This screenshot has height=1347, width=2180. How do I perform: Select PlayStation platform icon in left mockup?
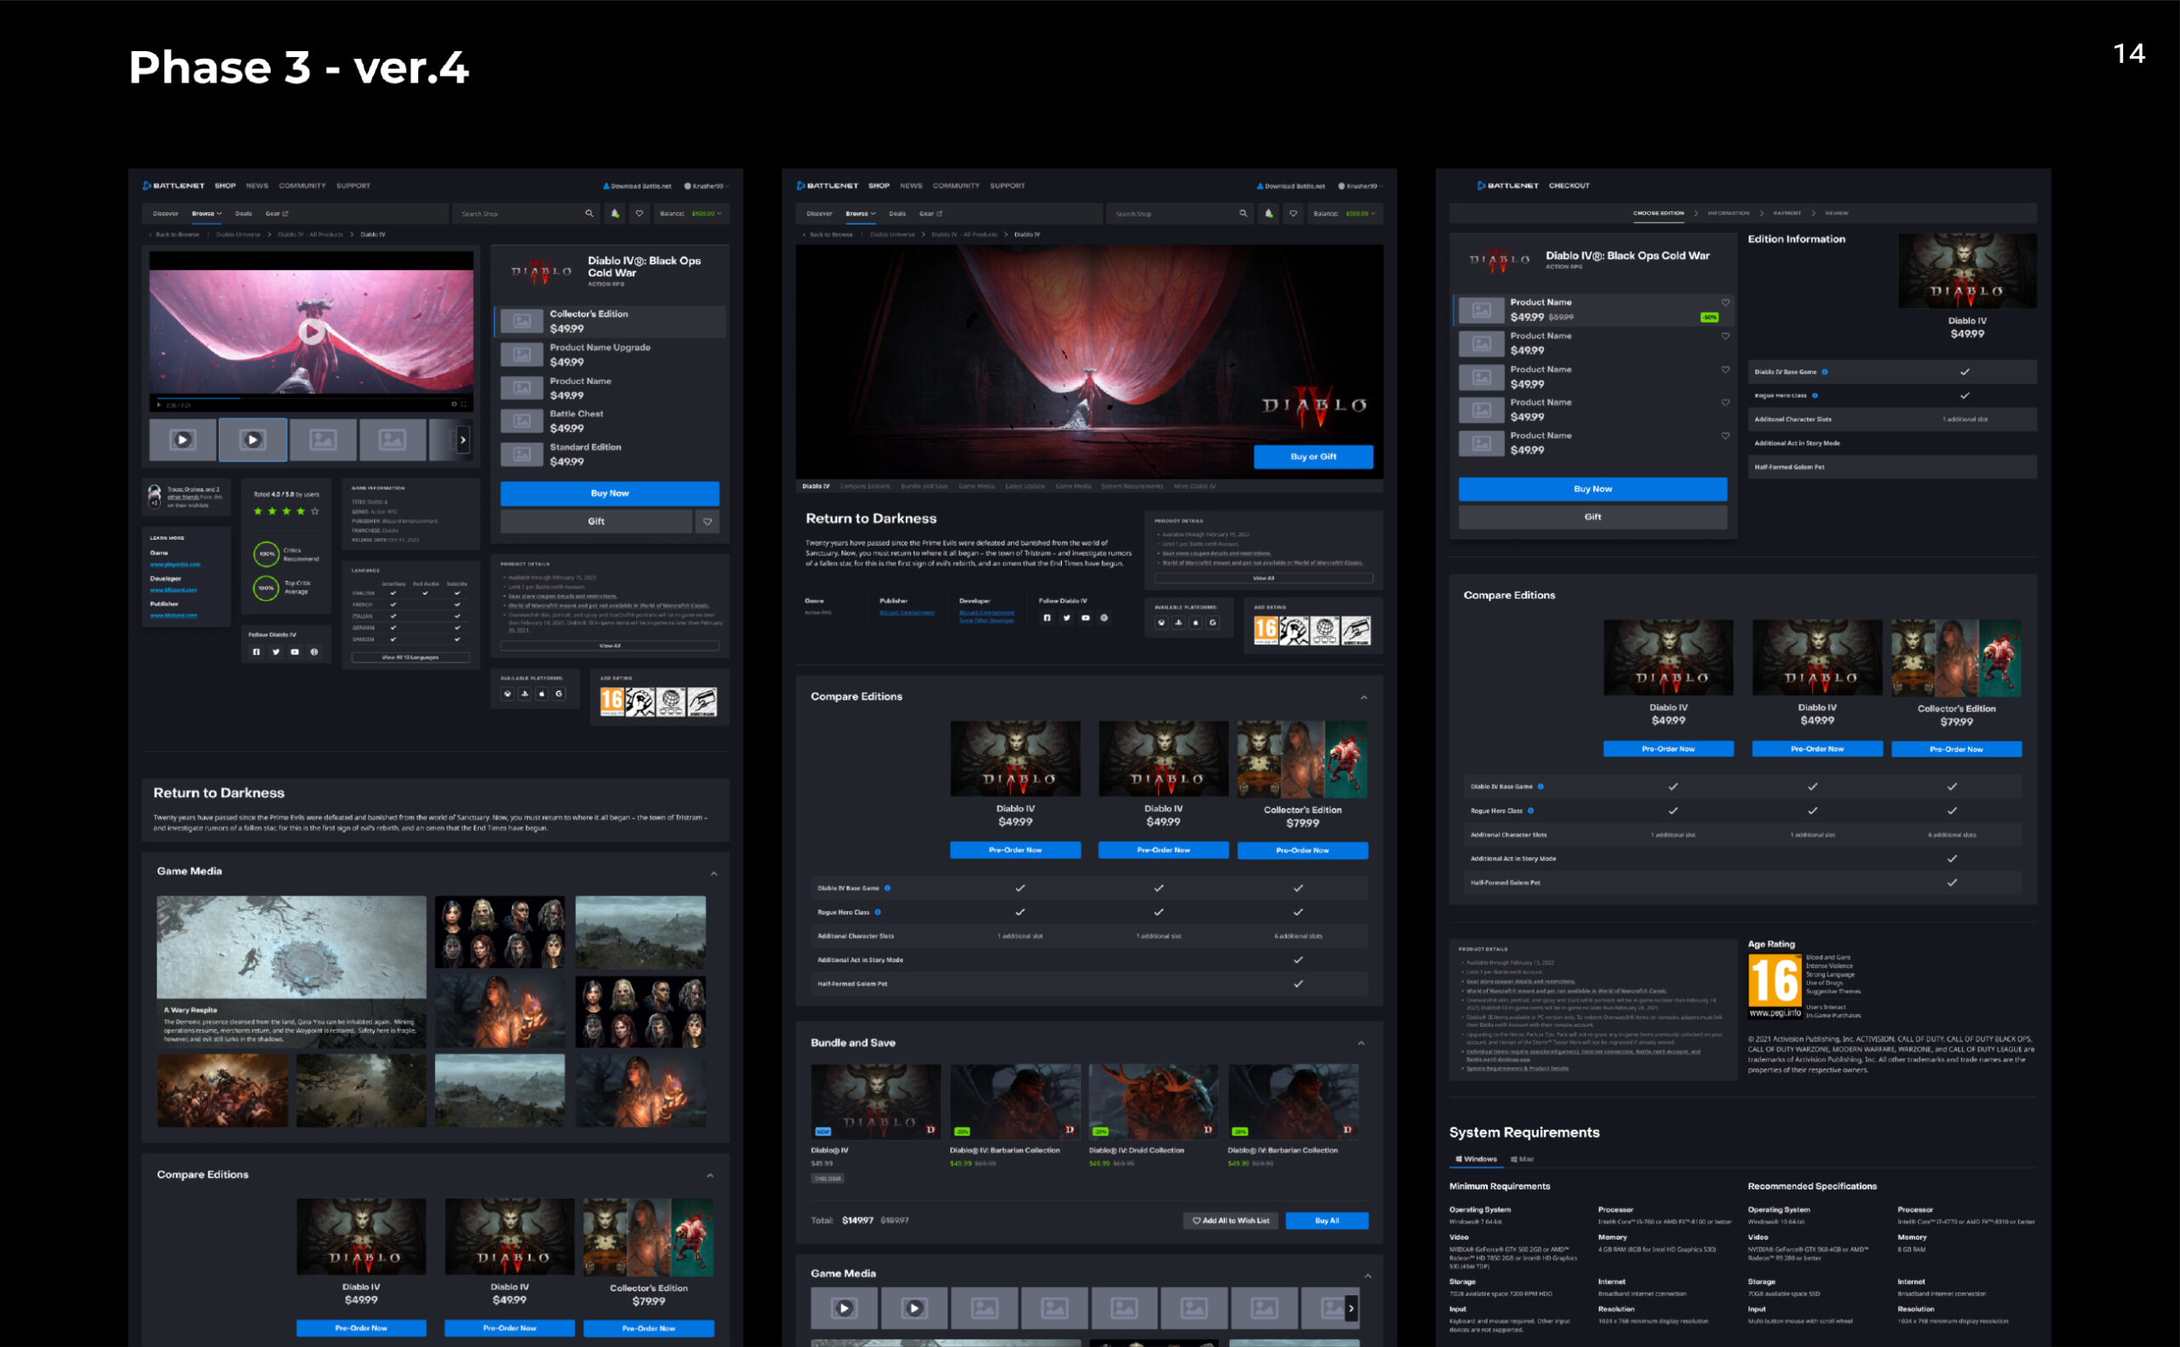tap(525, 693)
